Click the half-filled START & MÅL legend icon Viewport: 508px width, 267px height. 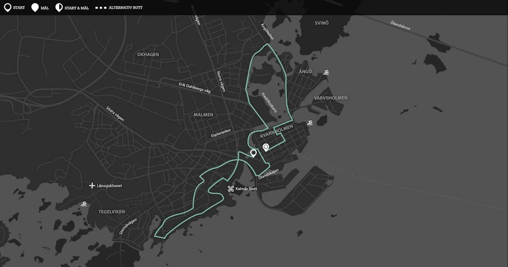(59, 8)
